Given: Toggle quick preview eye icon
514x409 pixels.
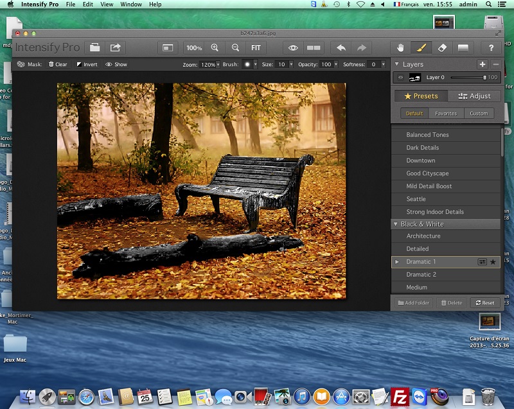Looking at the screenshot, I should 293,48.
